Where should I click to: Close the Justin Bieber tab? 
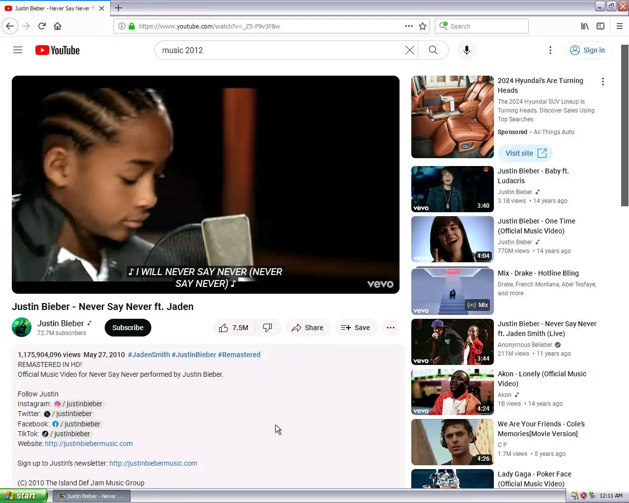click(x=102, y=8)
